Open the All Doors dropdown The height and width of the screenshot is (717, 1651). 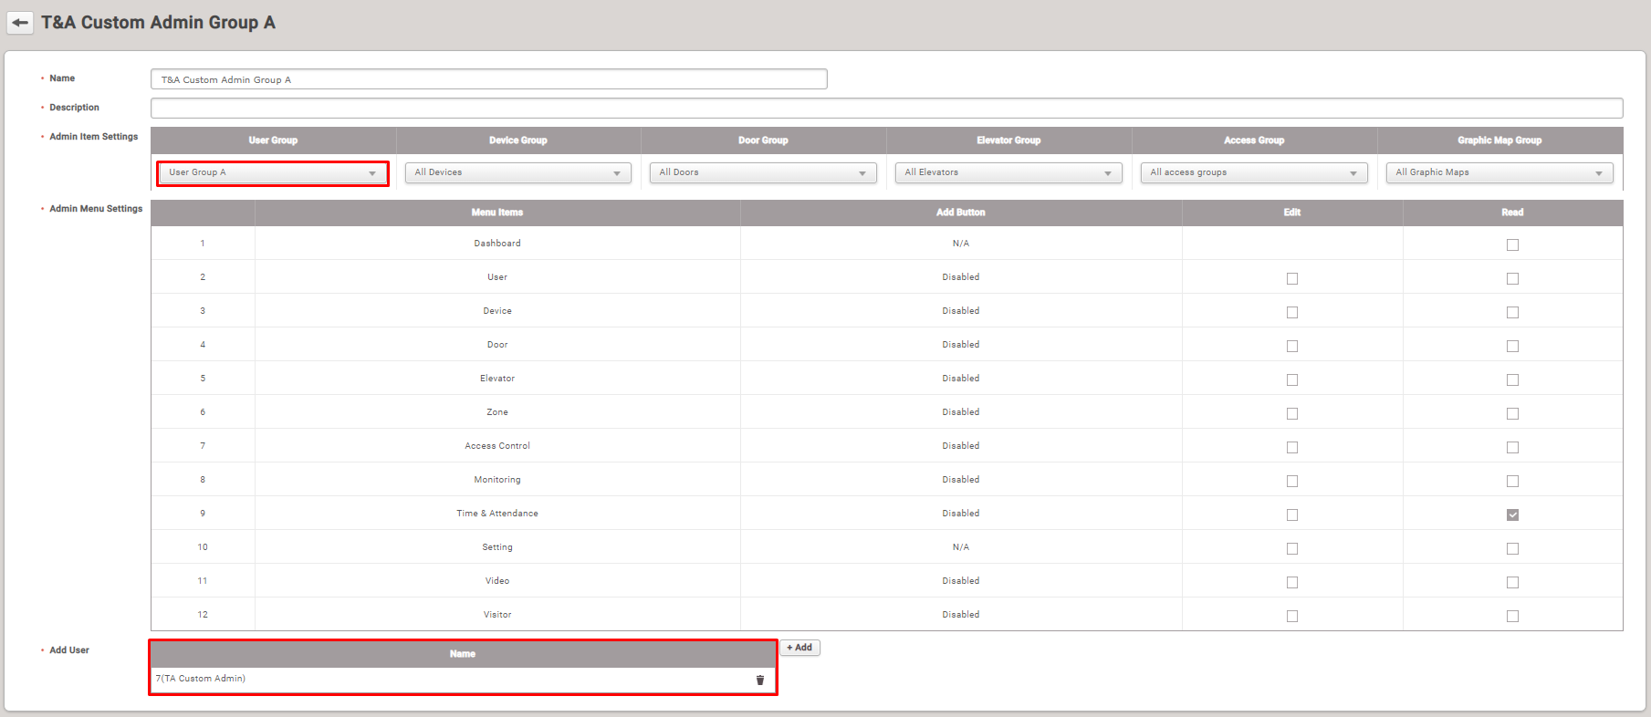[x=762, y=172]
